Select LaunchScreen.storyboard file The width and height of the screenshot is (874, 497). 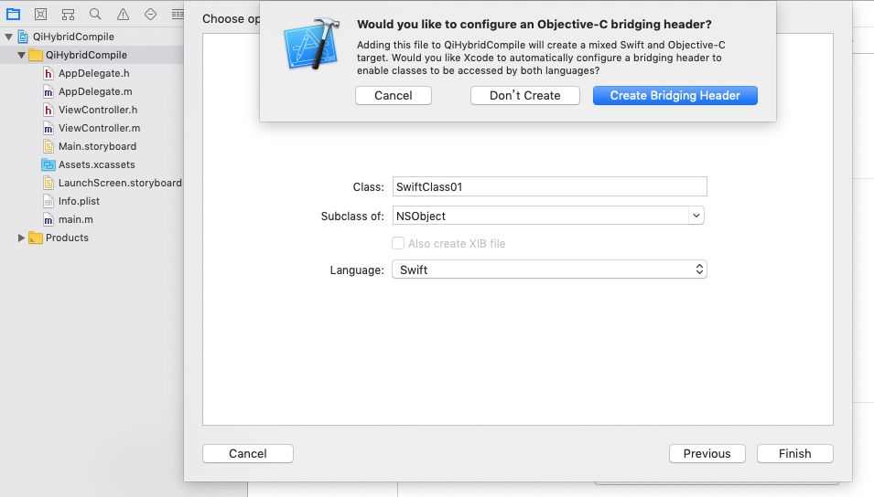click(120, 183)
